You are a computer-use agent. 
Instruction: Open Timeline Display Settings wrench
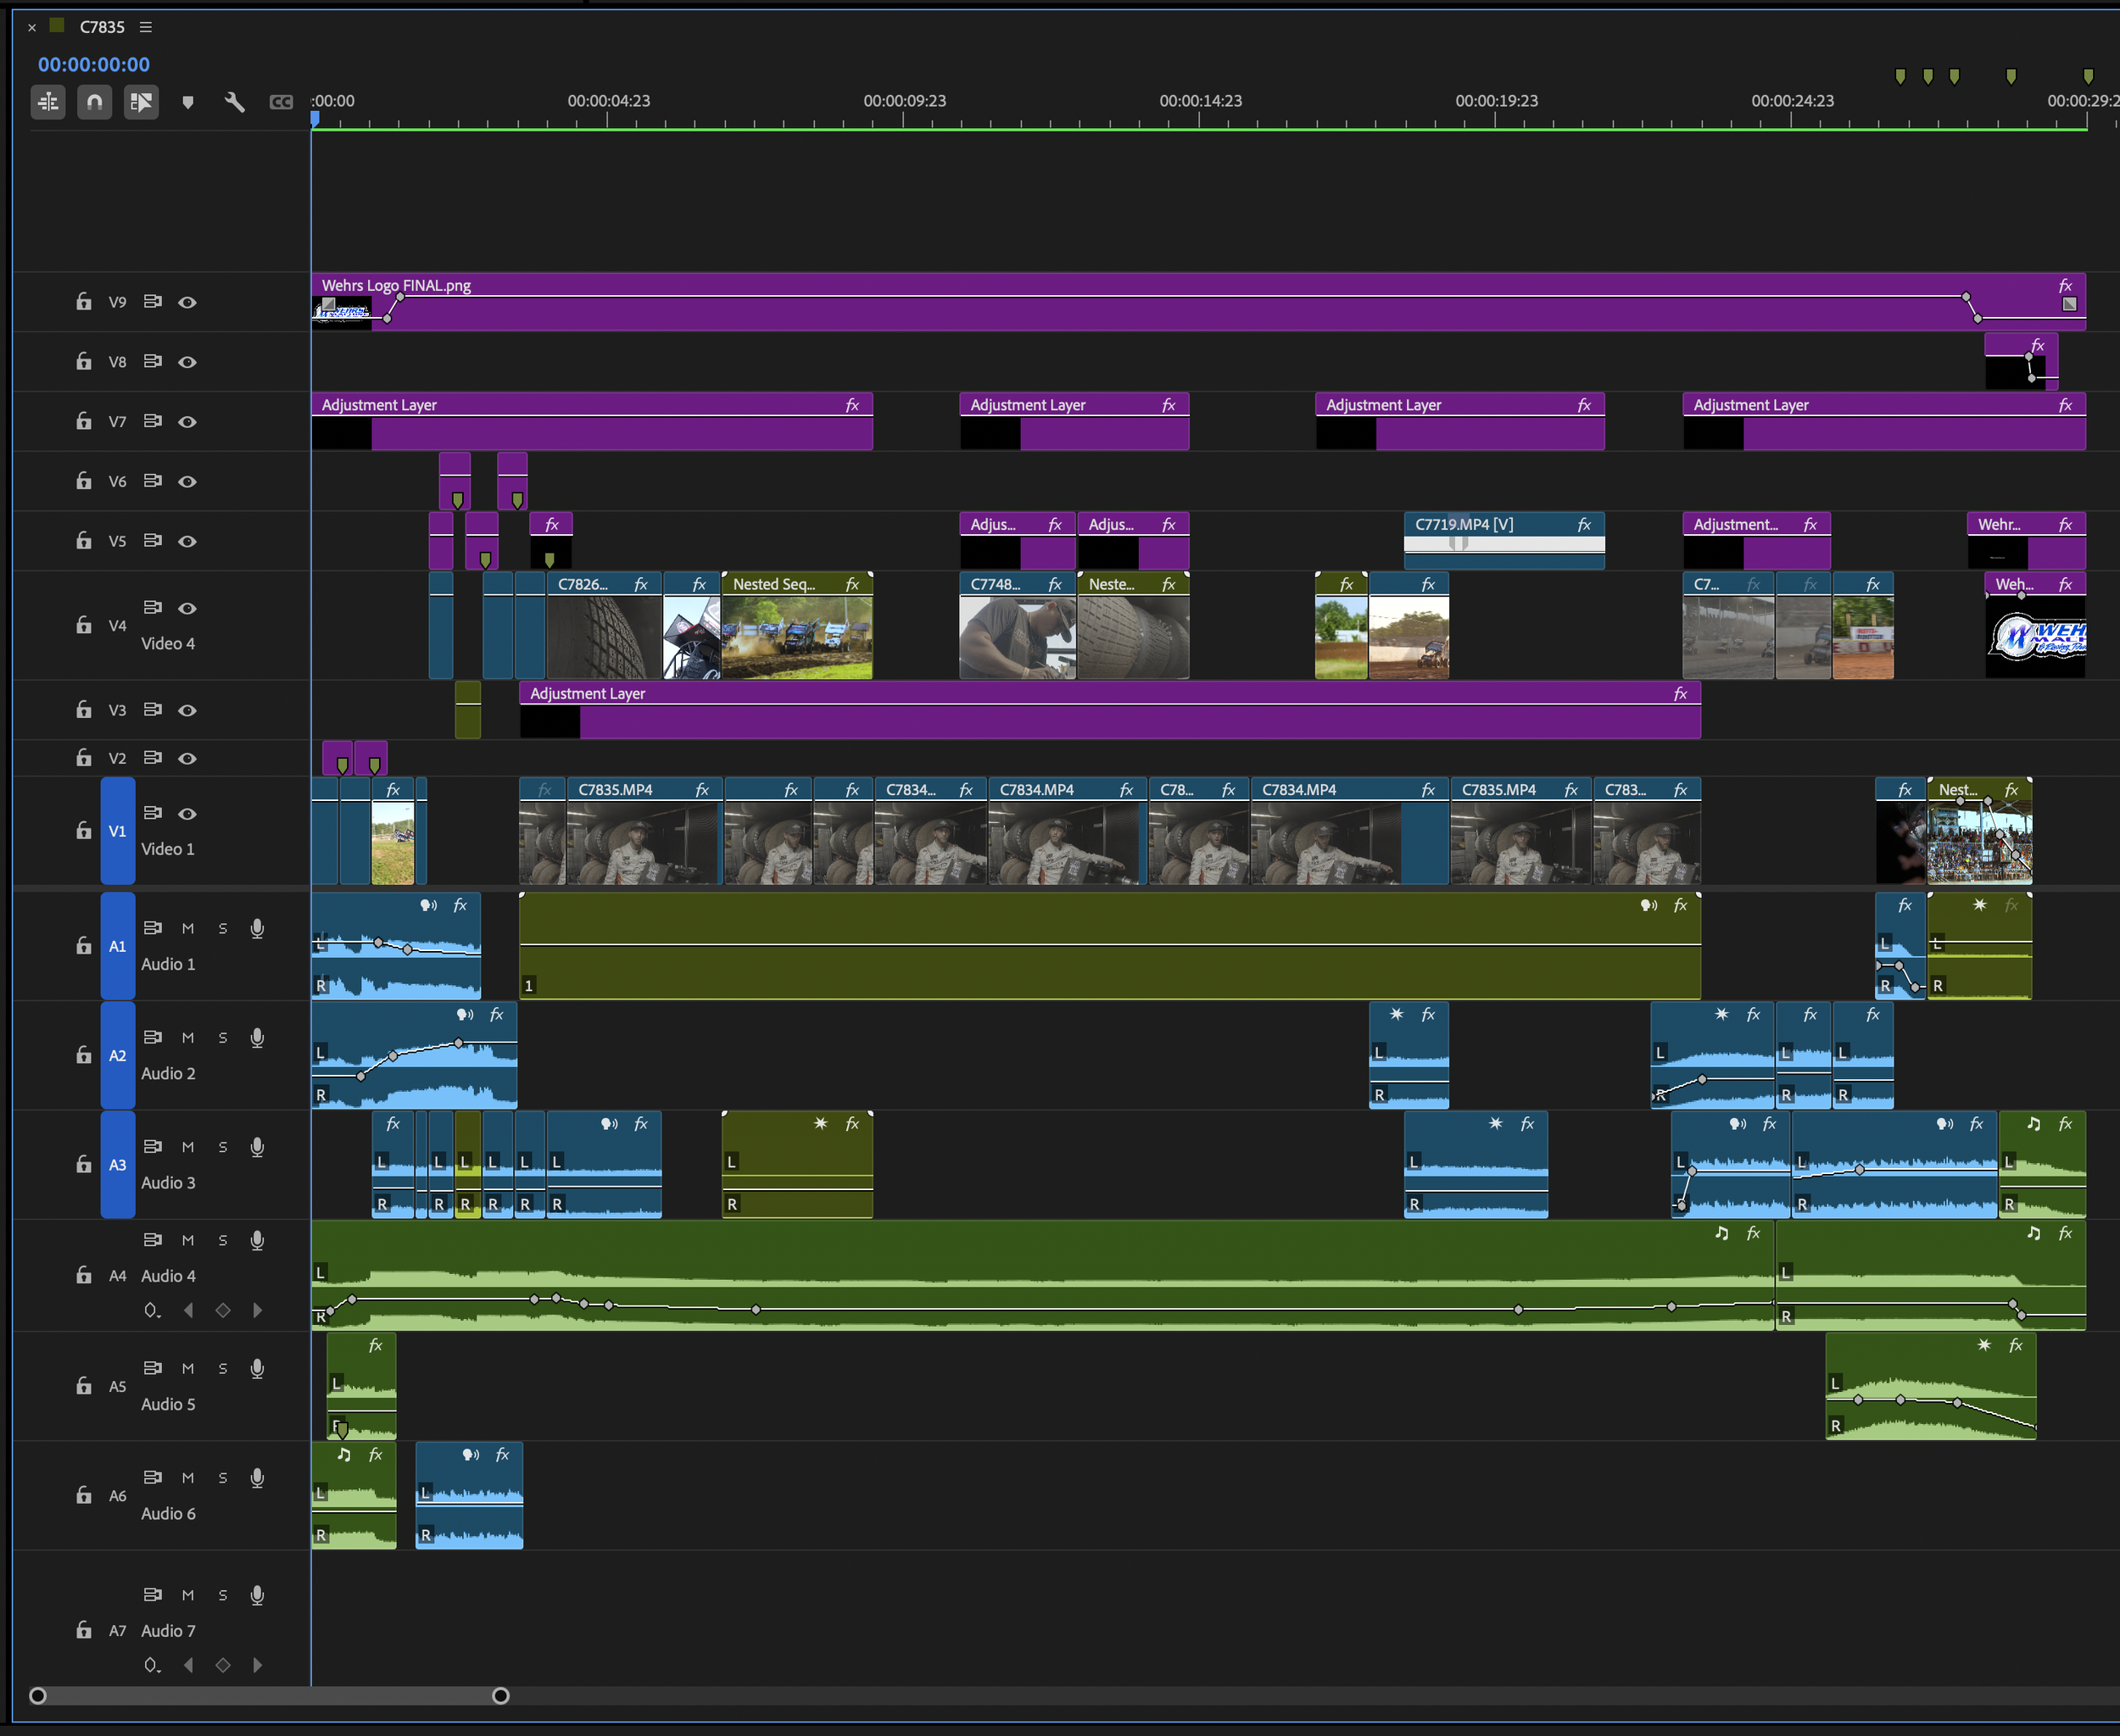coord(234,102)
